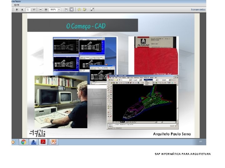Switch to Adobe Reader in the taskbar

(x=43, y=142)
